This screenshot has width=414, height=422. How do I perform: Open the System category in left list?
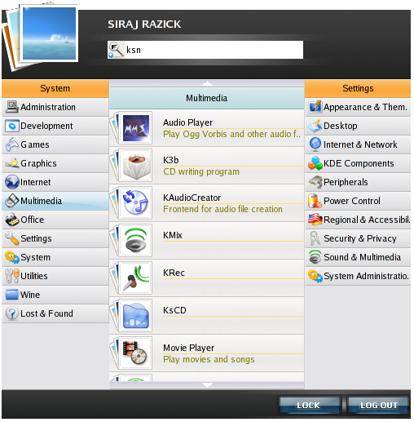coord(55,257)
